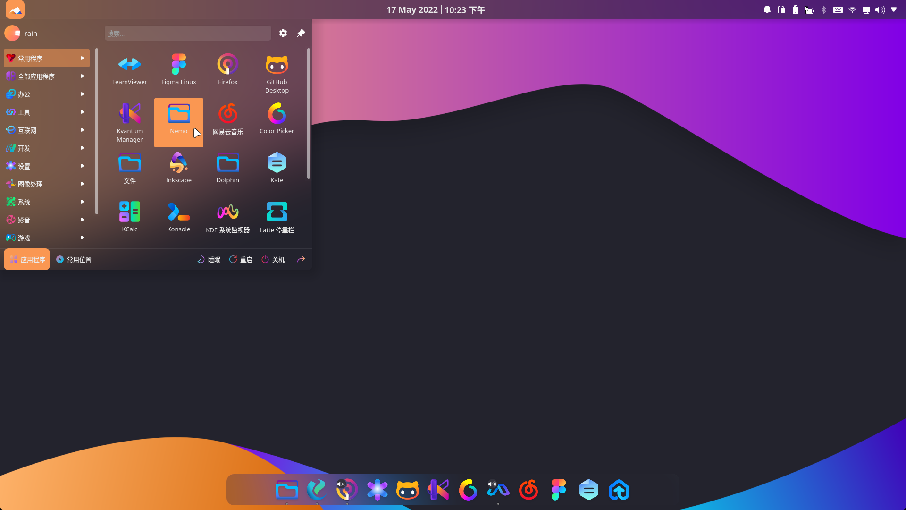The image size is (906, 510).
Task: Select the 常用程序 category
Action: click(46, 58)
